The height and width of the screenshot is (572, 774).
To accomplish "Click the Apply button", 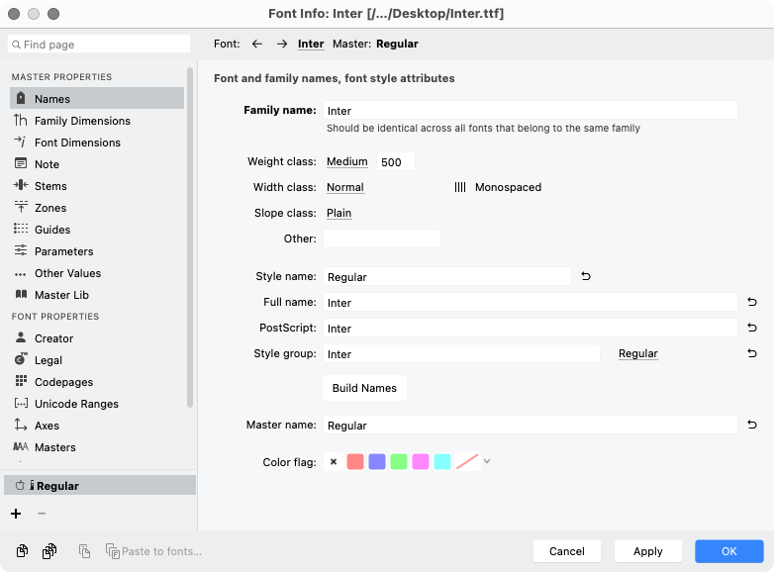I will 648,551.
